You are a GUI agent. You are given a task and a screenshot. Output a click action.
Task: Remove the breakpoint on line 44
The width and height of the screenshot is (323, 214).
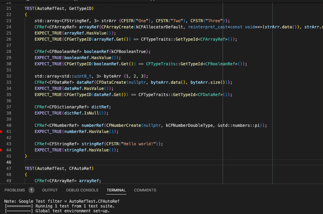tap(2, 150)
